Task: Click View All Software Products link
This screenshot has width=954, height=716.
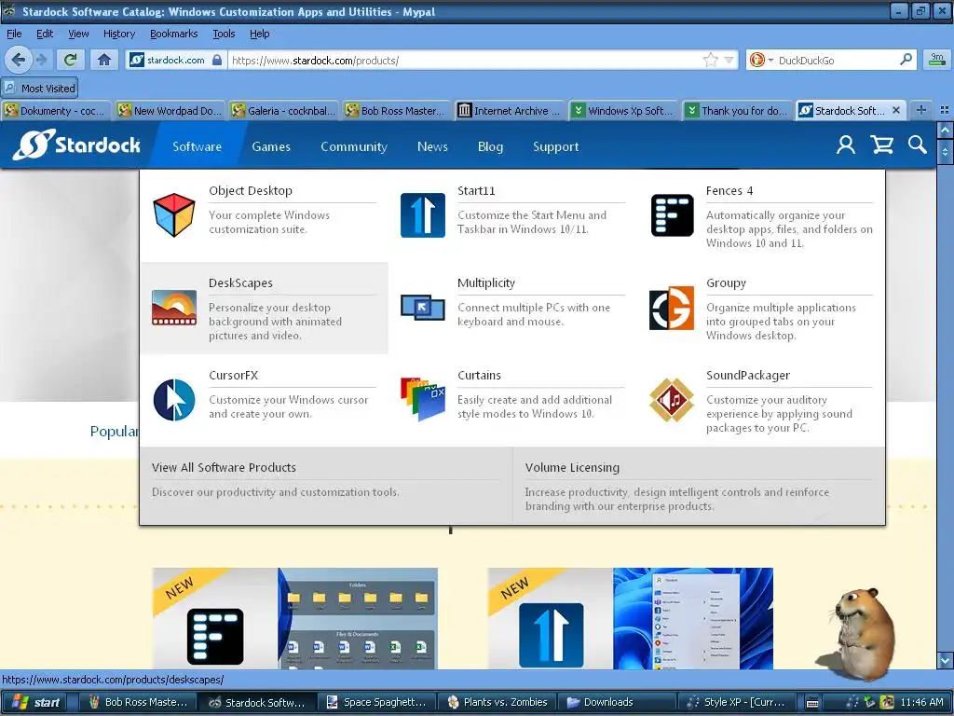Action: pos(224,468)
